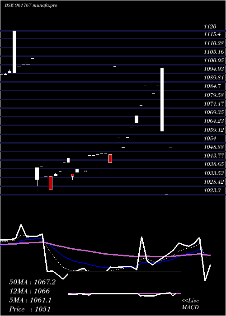Click the '<<Live MACD' label
The height and width of the screenshot is (316, 226).
[x=190, y=304]
